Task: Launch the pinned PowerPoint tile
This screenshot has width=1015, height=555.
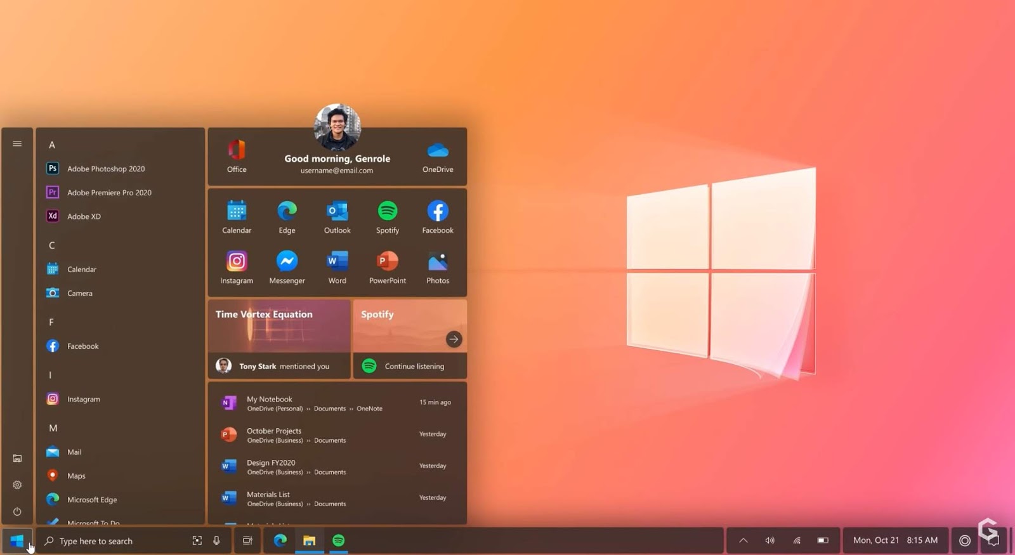Action: point(388,267)
